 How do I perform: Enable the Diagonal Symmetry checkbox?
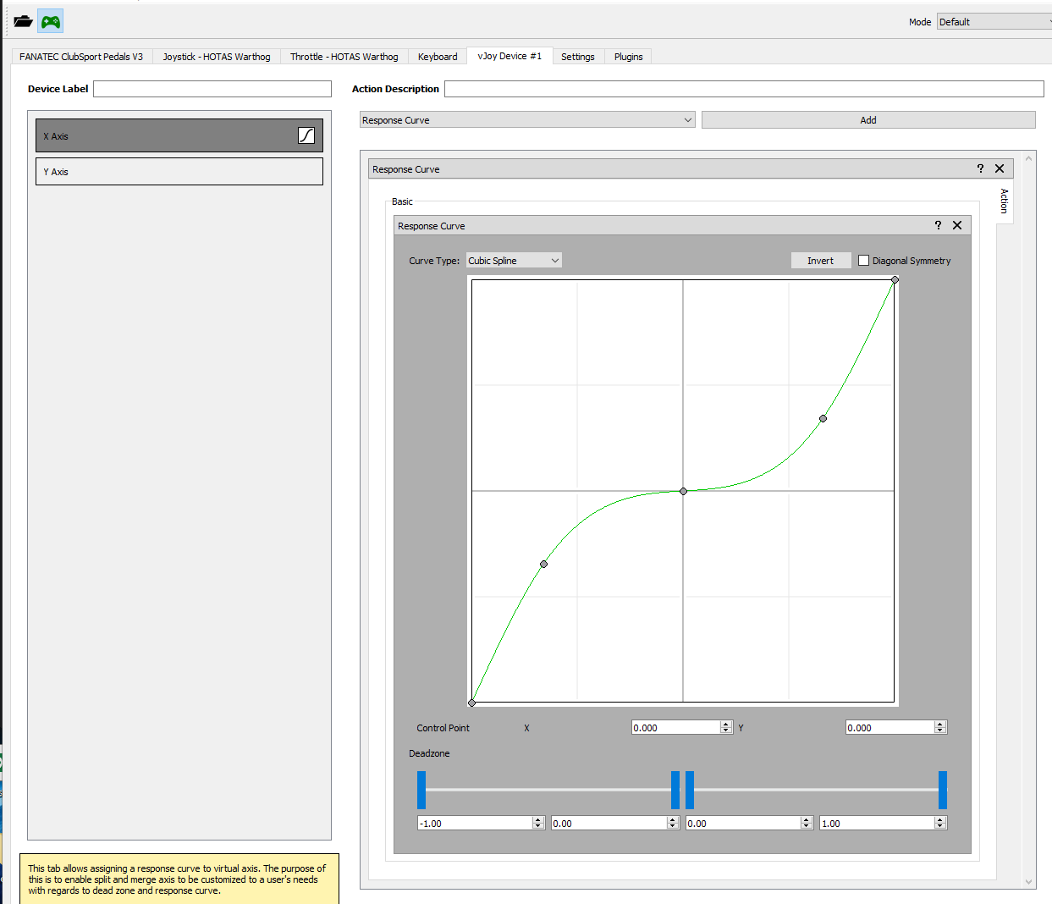coord(863,261)
